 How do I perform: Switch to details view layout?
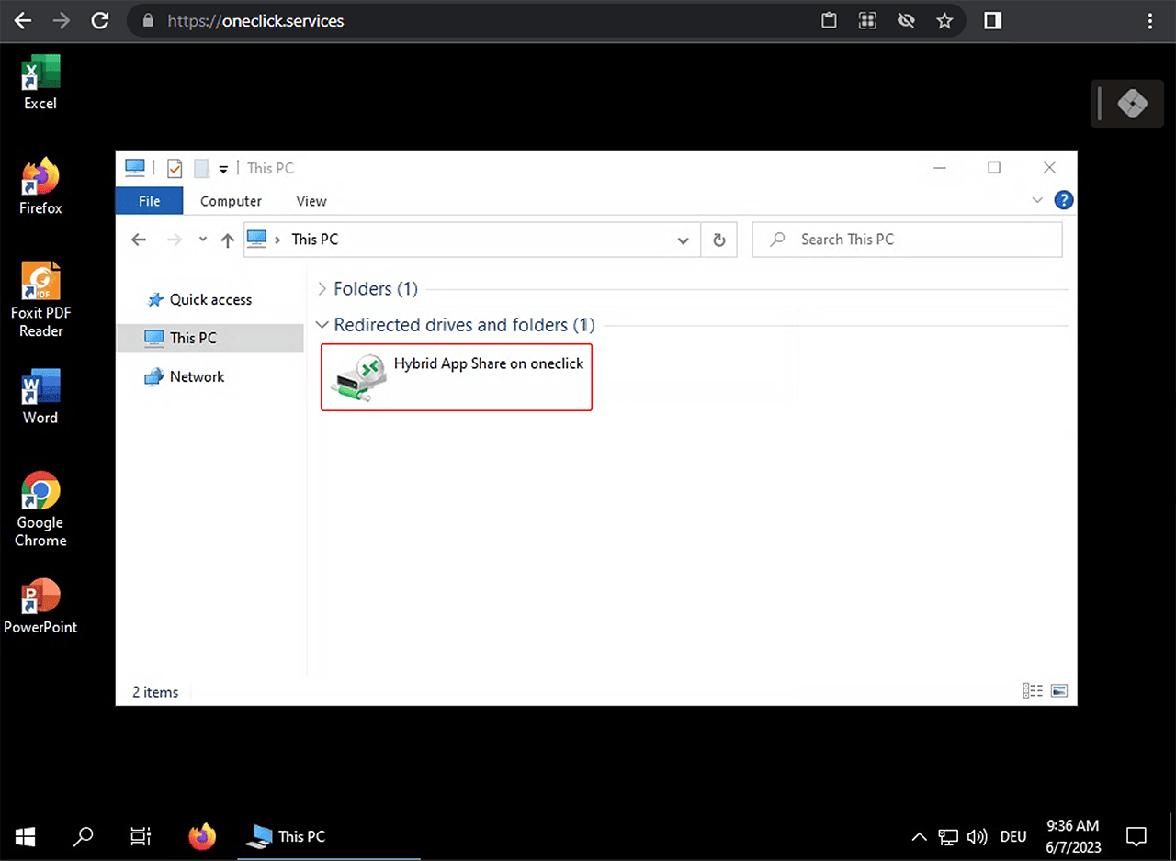coord(1033,691)
